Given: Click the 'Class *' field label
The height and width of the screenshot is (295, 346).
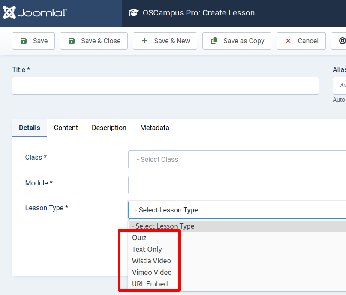Looking at the screenshot, I should pos(36,157).
